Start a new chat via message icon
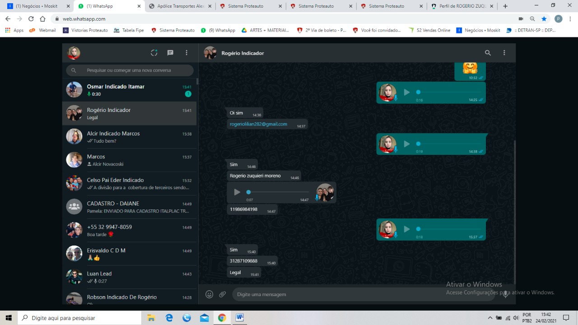578x325 pixels. pyautogui.click(x=170, y=53)
